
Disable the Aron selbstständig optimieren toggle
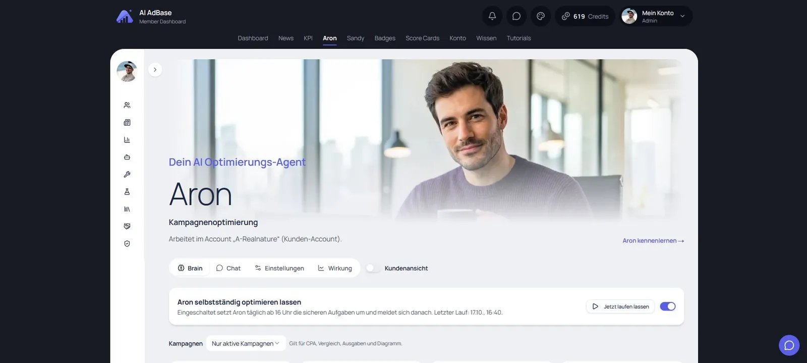coord(668,306)
